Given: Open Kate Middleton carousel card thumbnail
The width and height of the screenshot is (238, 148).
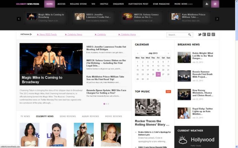Looking at the screenshot, I should pyautogui.click(x=176, y=17).
